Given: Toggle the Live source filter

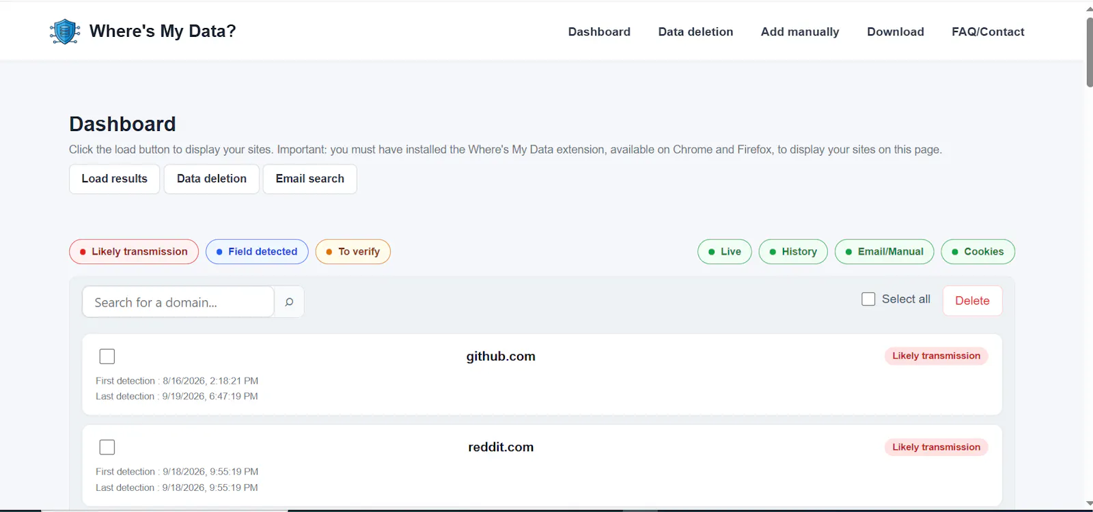Looking at the screenshot, I should click(725, 251).
